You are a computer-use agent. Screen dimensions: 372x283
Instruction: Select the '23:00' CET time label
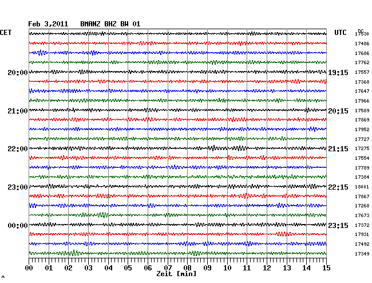pyautogui.click(x=18, y=187)
